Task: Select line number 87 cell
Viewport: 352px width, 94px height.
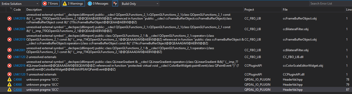Action: (x=348, y=89)
